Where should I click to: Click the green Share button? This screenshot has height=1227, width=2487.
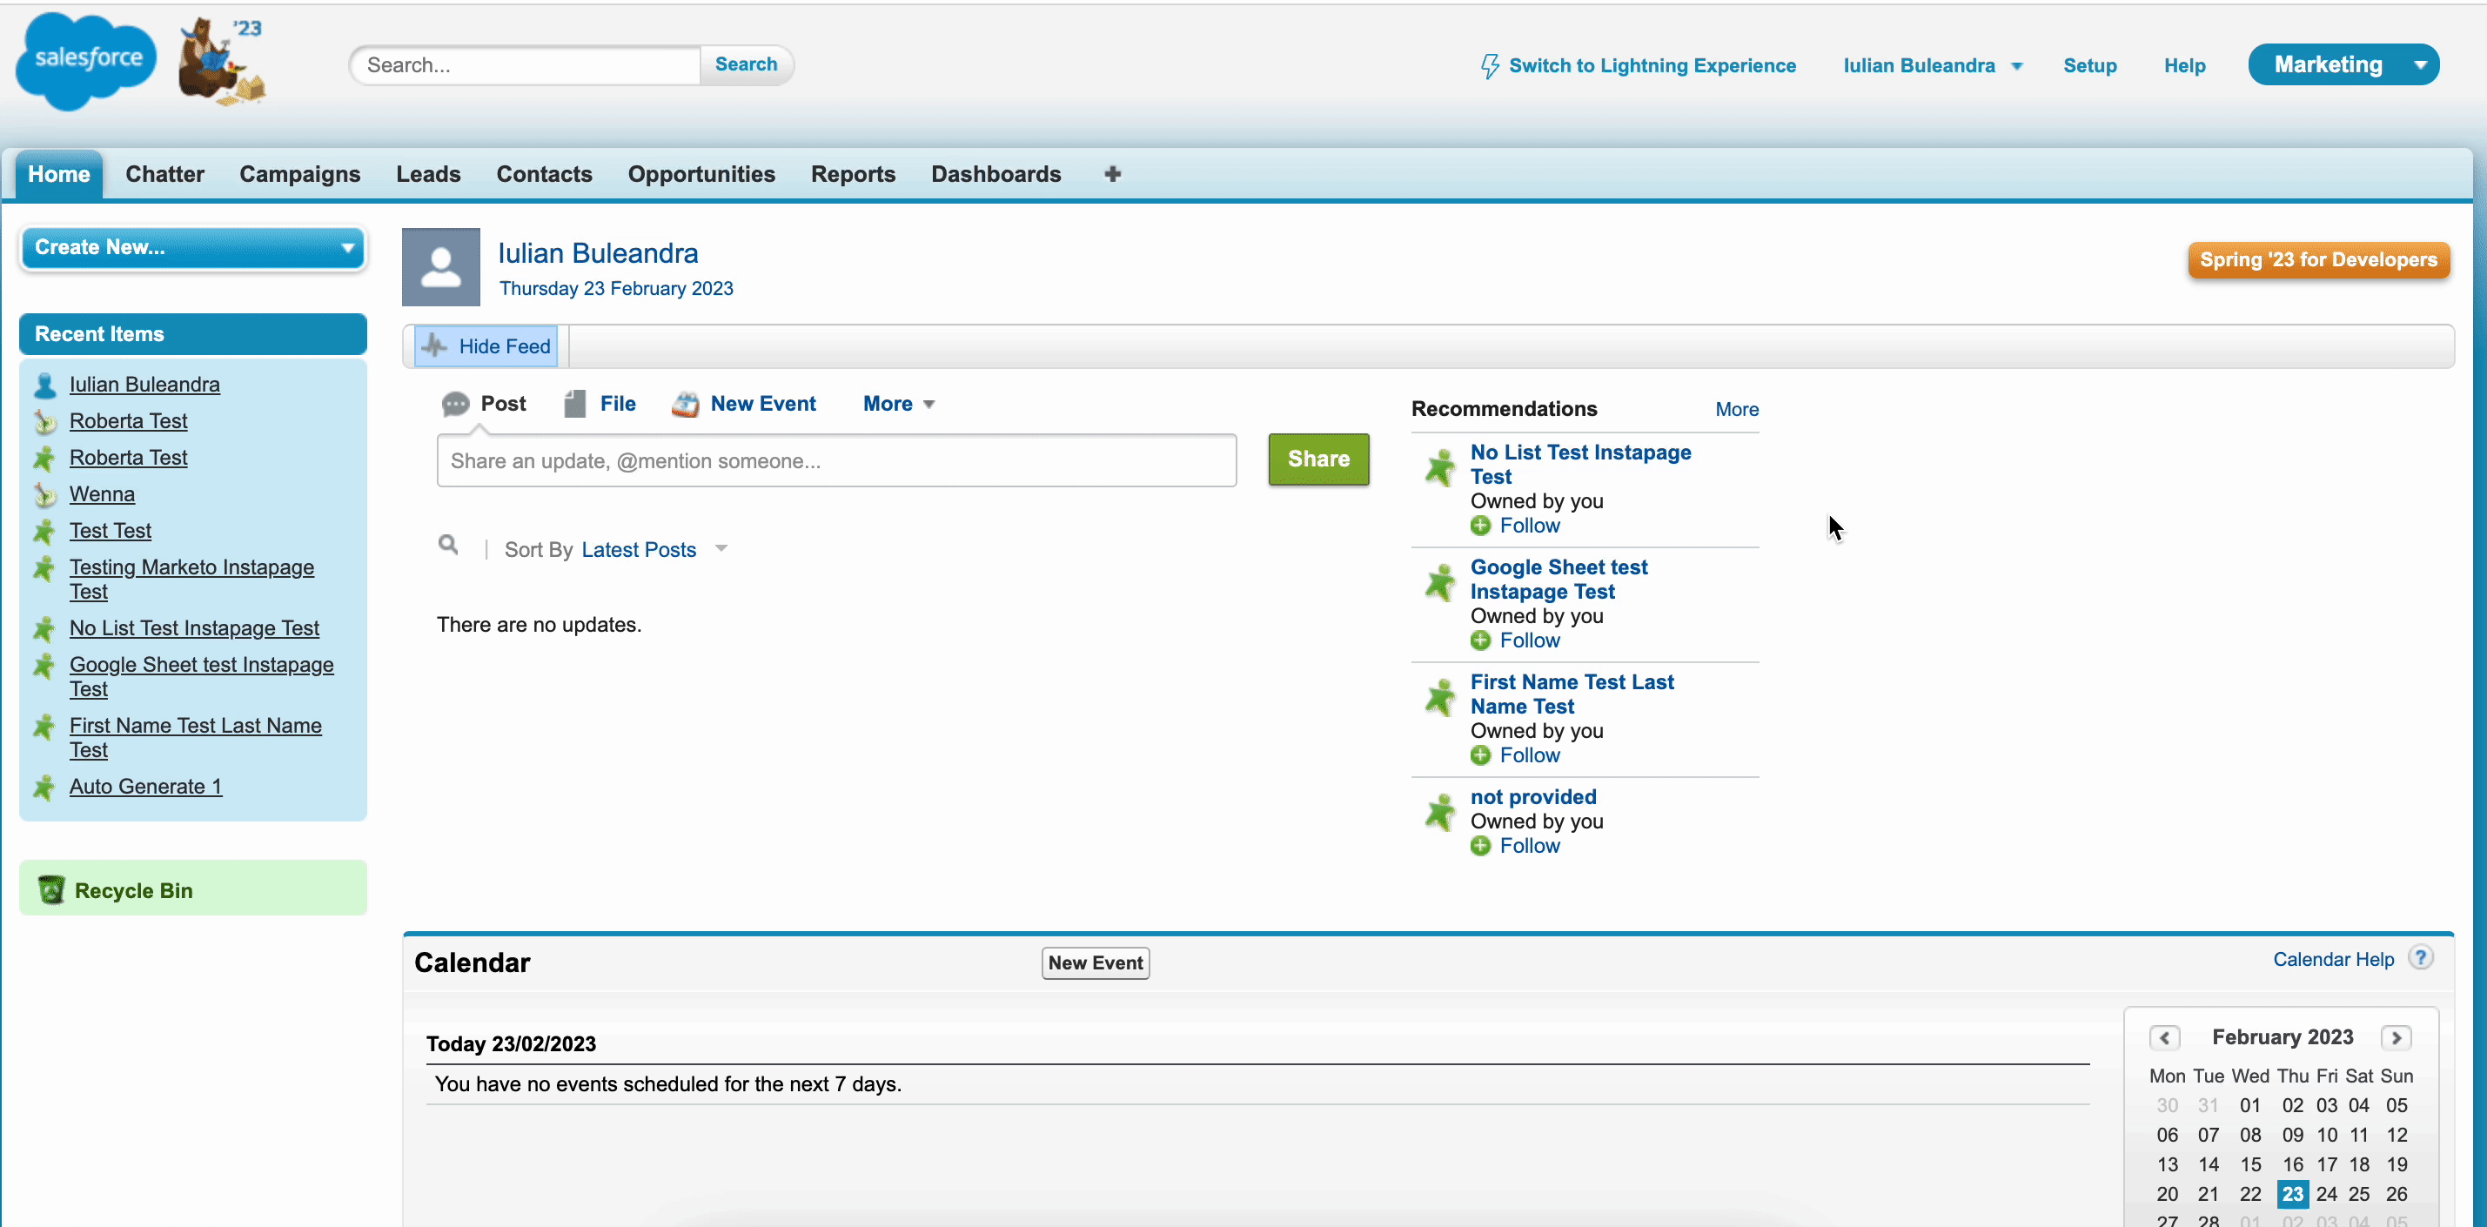(x=1319, y=459)
